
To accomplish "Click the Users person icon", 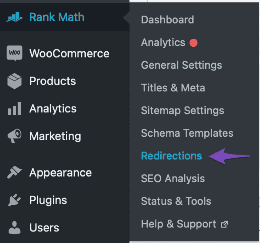I will click(x=15, y=228).
